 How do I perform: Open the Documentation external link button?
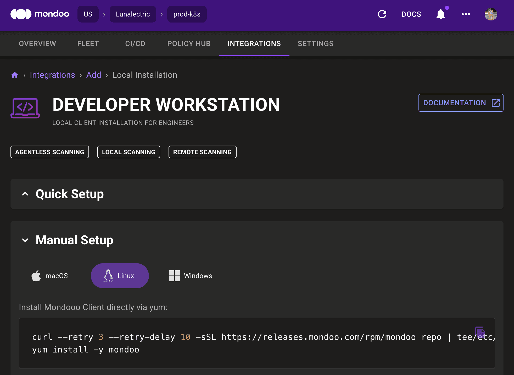pos(461,103)
